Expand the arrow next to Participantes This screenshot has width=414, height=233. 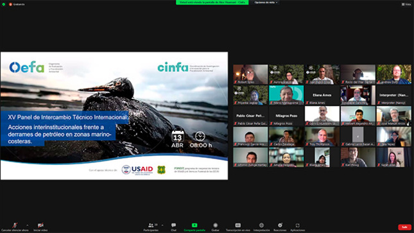coord(162,225)
